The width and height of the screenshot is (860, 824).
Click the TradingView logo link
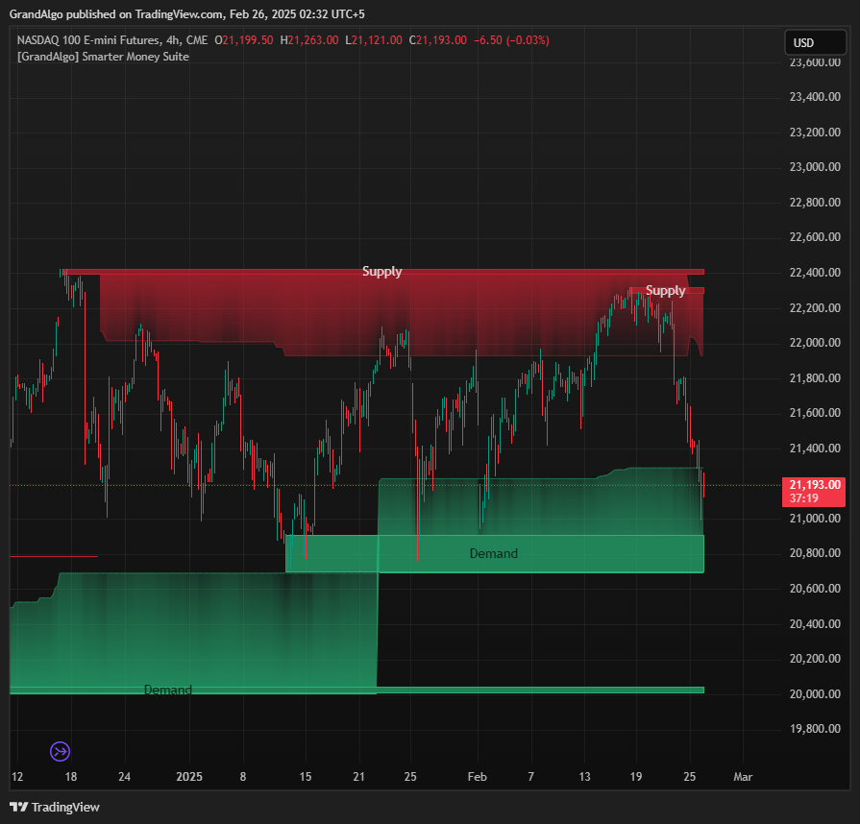[55, 807]
